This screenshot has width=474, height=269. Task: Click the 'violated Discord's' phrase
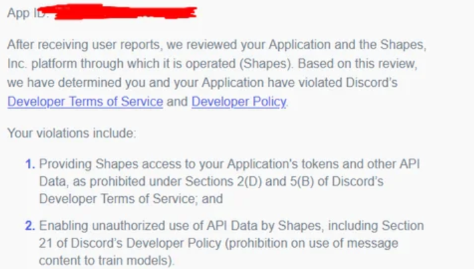pos(347,83)
